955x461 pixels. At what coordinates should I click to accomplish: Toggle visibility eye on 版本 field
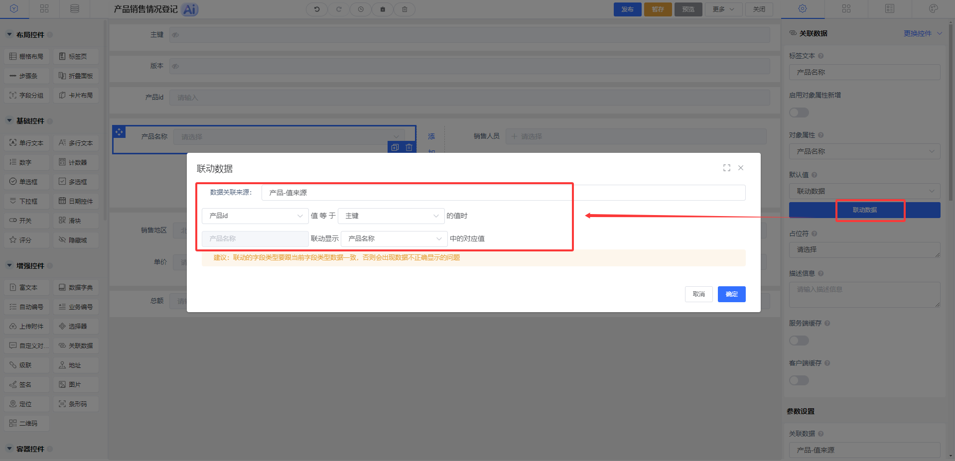175,66
